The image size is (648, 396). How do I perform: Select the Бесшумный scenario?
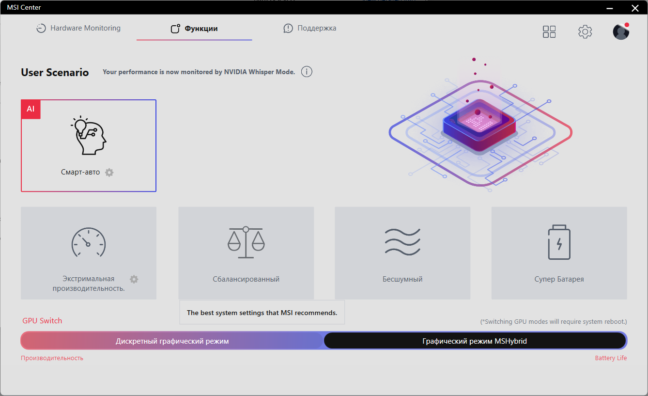click(402, 253)
